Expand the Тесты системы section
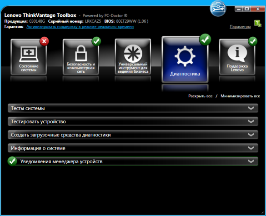 [x=133, y=108]
